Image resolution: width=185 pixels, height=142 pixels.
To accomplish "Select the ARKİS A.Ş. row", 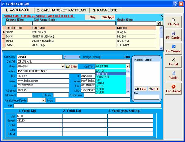I will click(79, 45).
